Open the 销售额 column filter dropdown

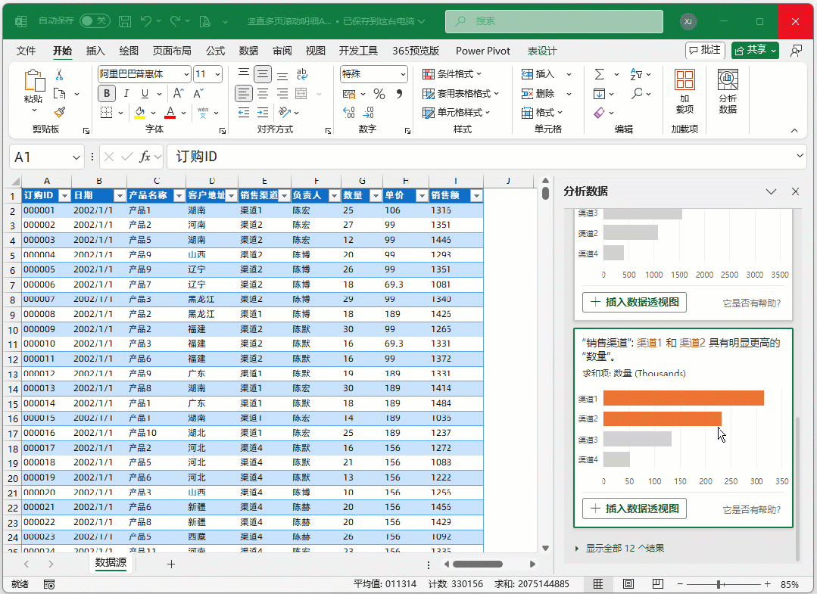(476, 196)
